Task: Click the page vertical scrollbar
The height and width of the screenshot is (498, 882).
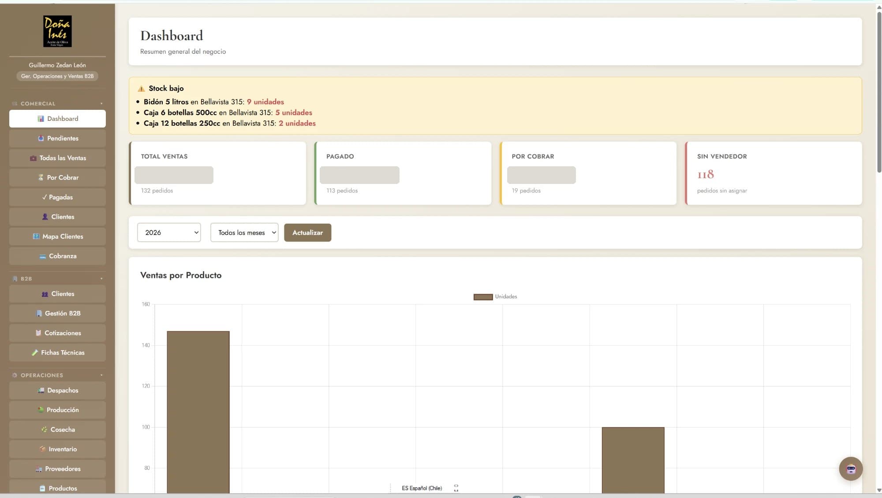Action: point(879,93)
